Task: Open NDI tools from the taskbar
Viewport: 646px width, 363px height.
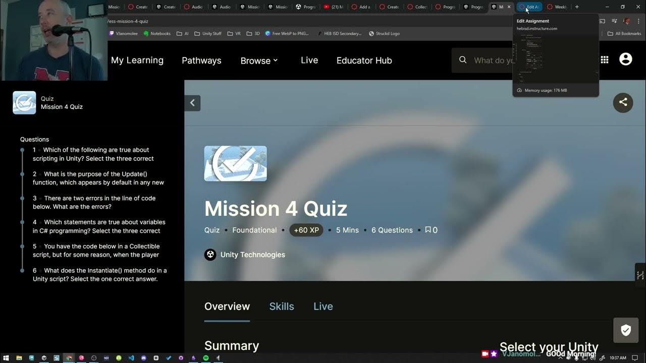Action: point(106,358)
